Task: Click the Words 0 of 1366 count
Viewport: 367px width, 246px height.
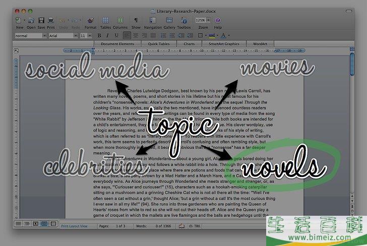Action: [153, 226]
